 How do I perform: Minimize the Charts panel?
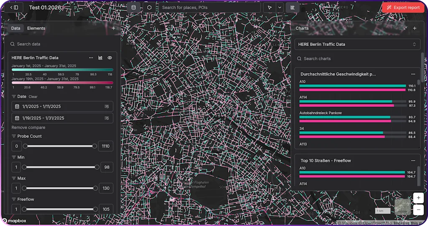pyautogui.click(x=405, y=28)
